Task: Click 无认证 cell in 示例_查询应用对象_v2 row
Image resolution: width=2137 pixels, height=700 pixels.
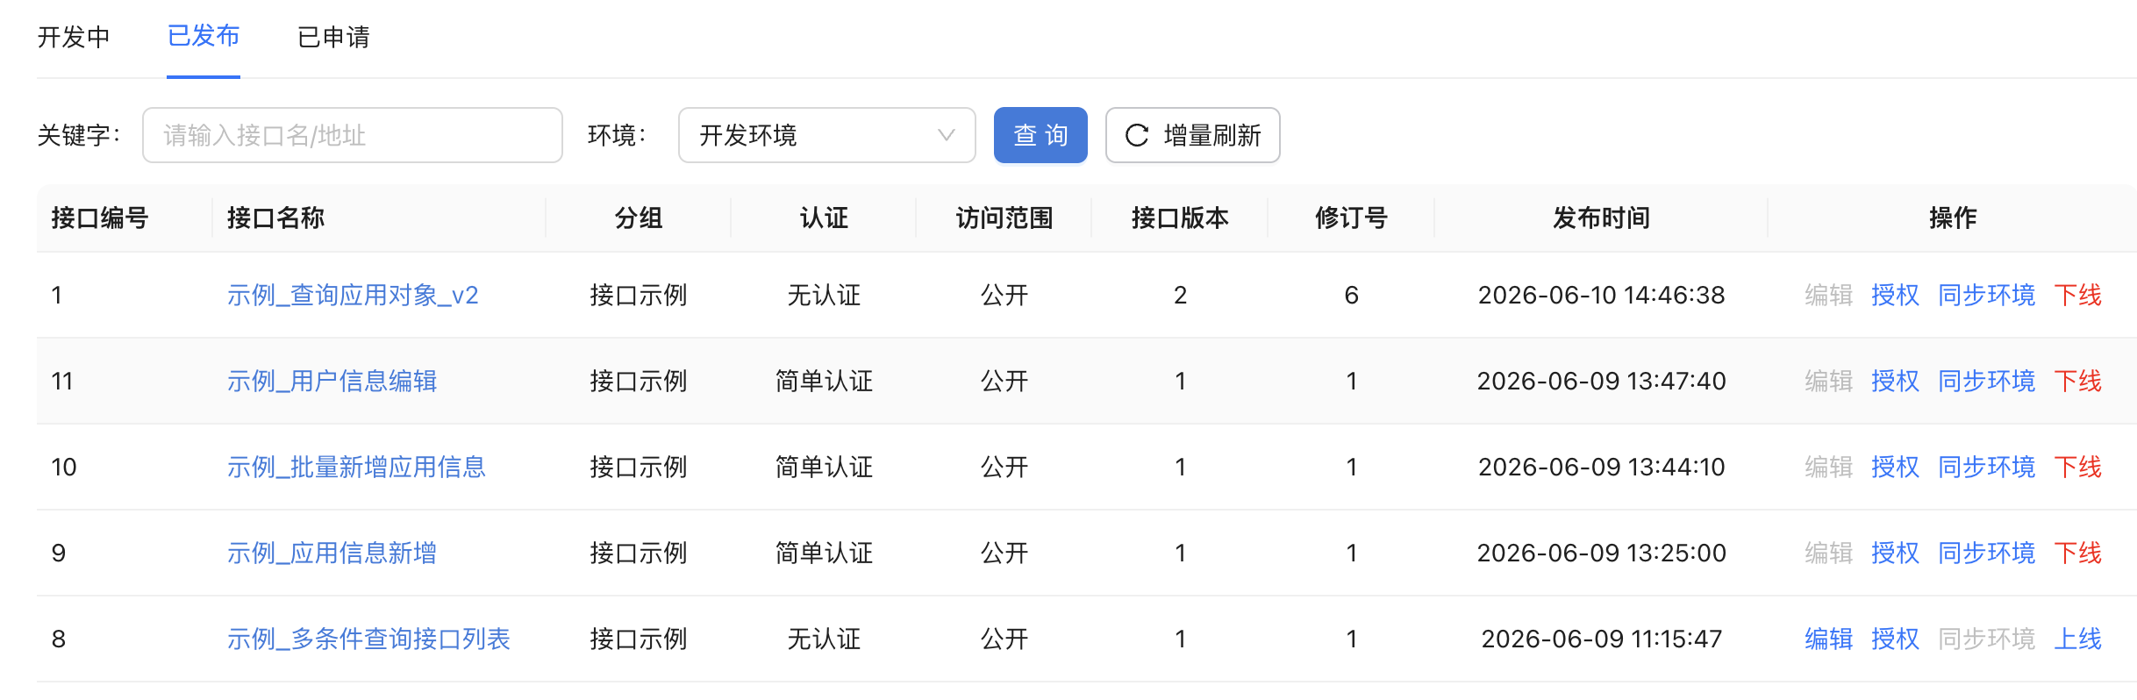Action: pos(824,295)
